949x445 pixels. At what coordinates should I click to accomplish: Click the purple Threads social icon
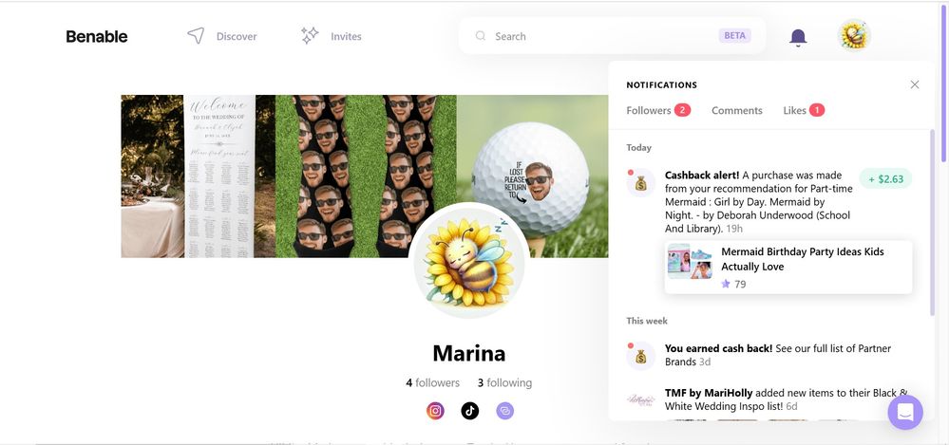[x=504, y=411]
